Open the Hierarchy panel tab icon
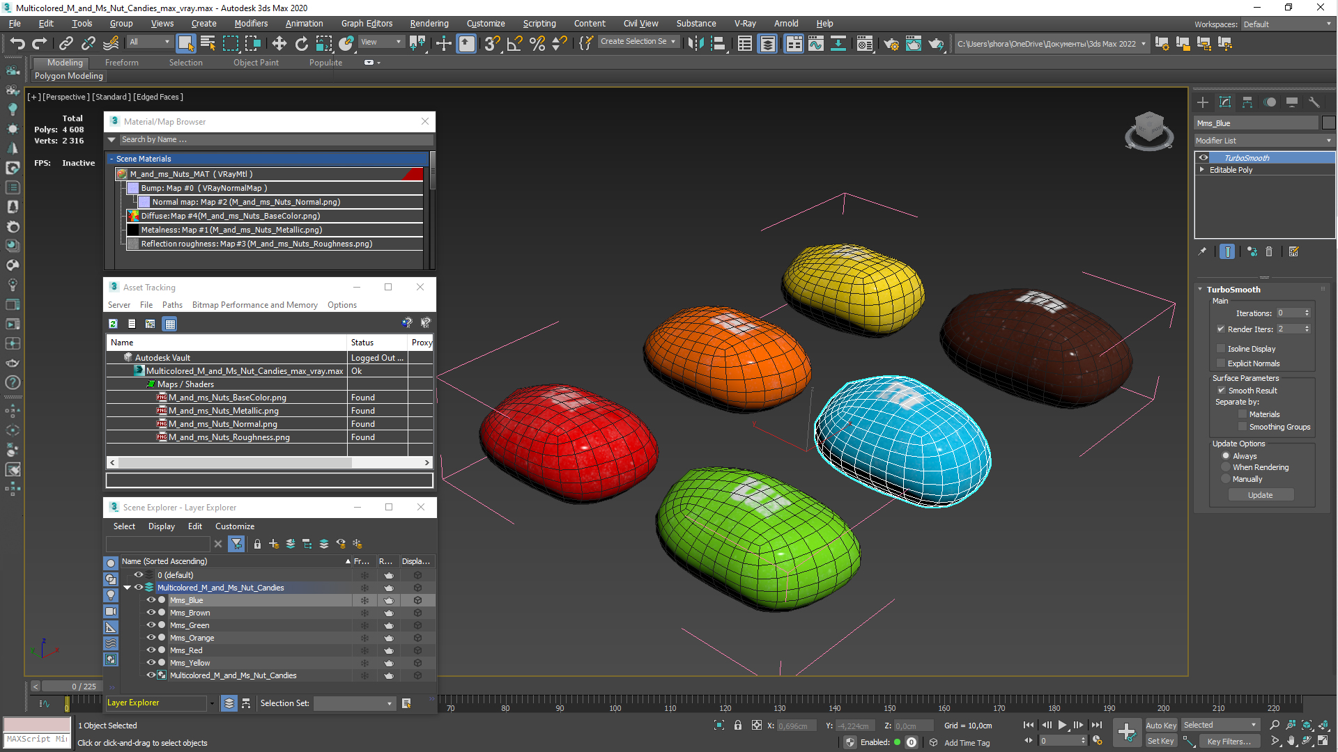This screenshot has width=1338, height=752. (1247, 102)
